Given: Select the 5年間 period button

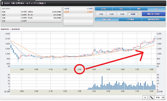Looking at the screenshot, I should tap(122, 14).
